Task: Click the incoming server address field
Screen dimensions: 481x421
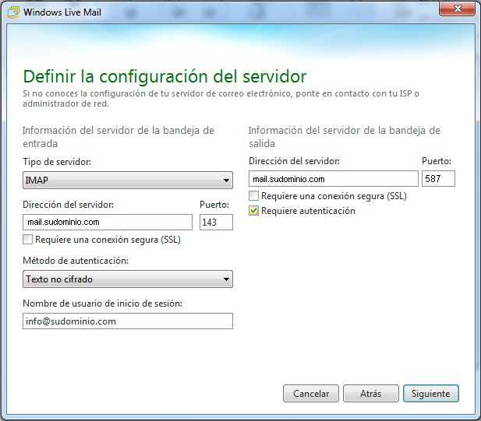Action: 108,222
